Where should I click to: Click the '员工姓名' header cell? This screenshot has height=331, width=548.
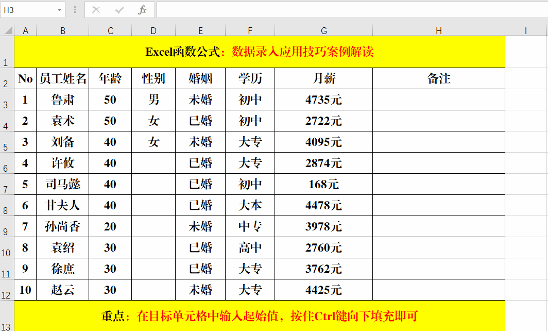click(x=63, y=79)
